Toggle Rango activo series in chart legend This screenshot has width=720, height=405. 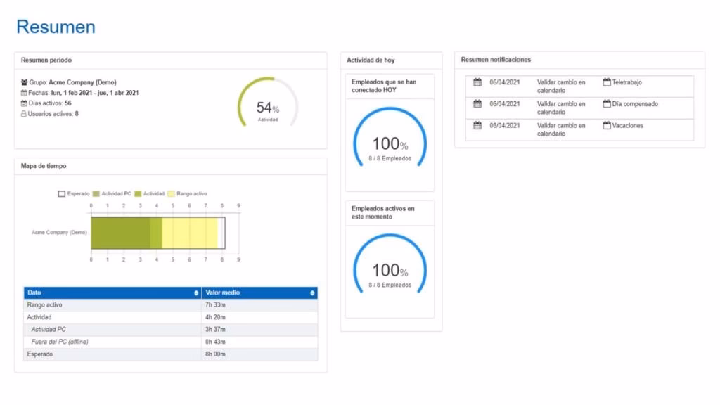coord(172,193)
